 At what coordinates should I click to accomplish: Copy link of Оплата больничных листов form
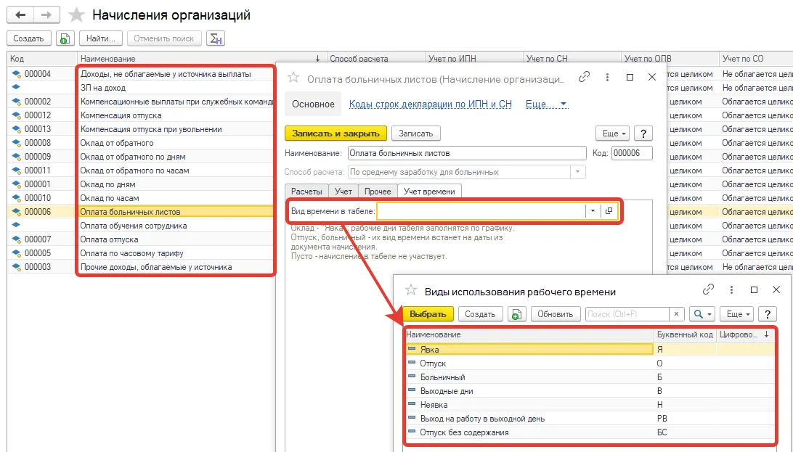click(x=584, y=77)
